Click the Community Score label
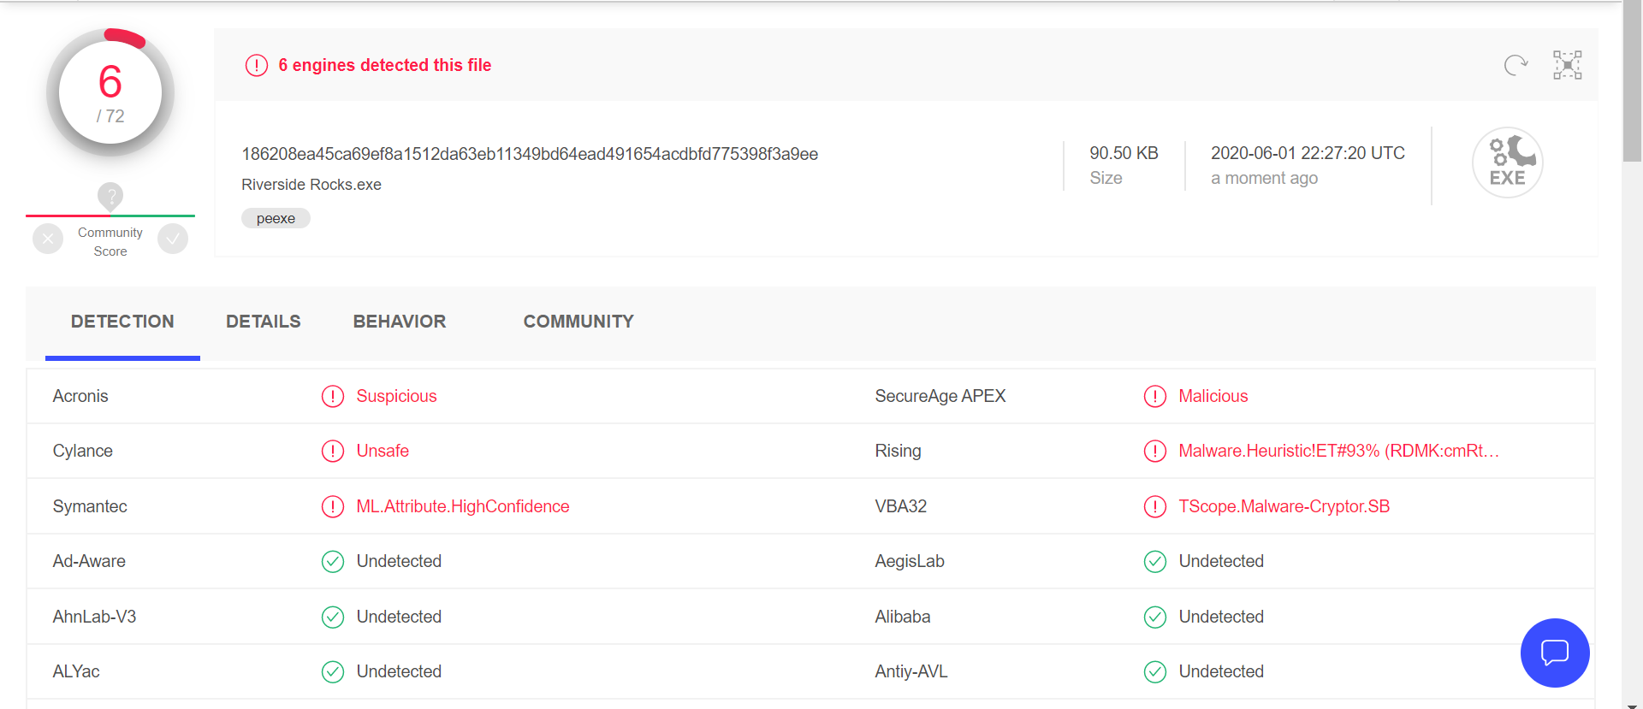Screen dimensions: 1643x709 click(110, 242)
